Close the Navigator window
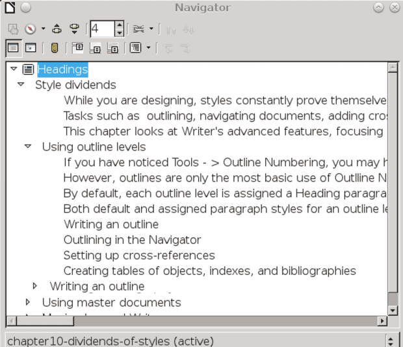The height and width of the screenshot is (347, 403). [395, 8]
